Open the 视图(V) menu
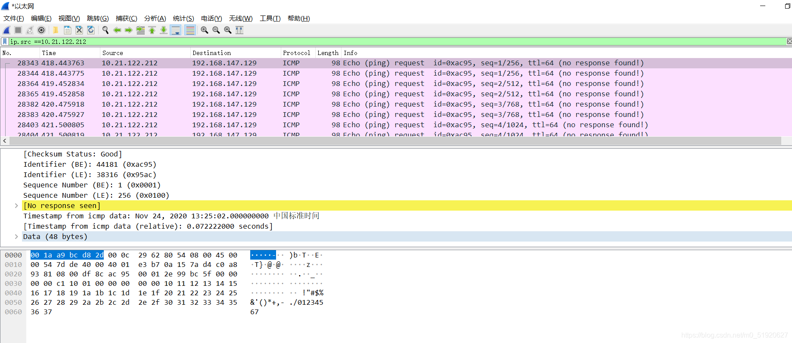Screen dimensions: 792x343 pyautogui.click(x=69, y=18)
